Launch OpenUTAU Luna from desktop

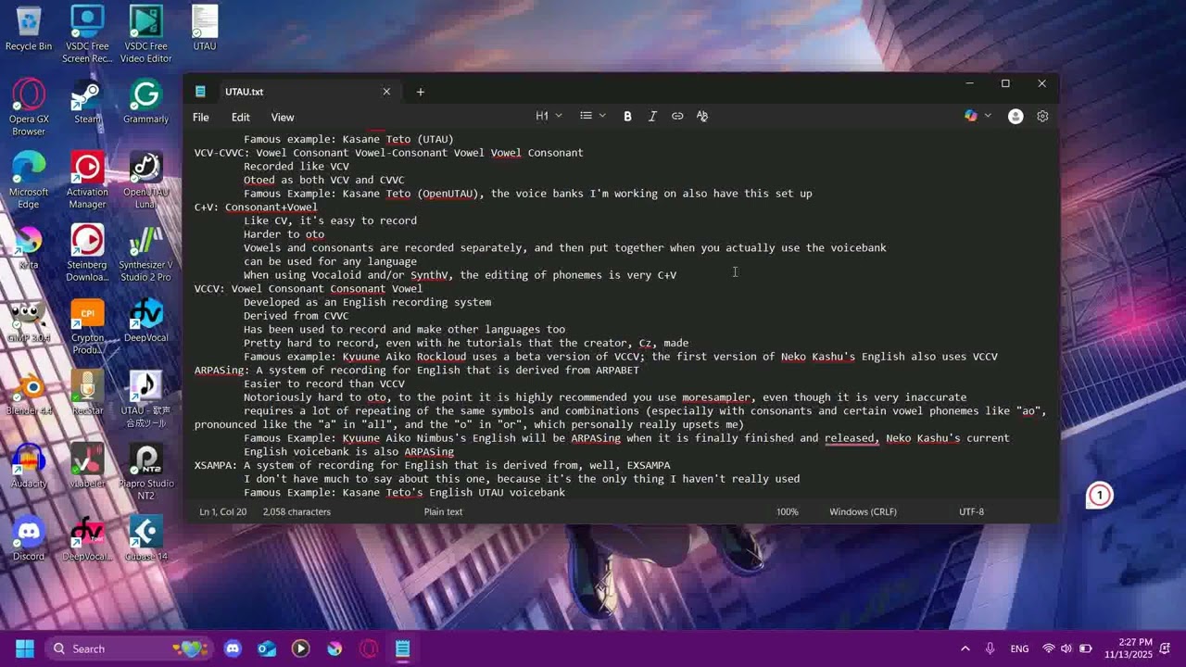[x=145, y=181]
